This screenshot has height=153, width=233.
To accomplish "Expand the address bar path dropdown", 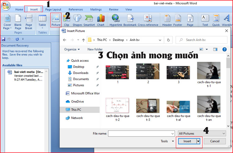I will tap(160, 40).
